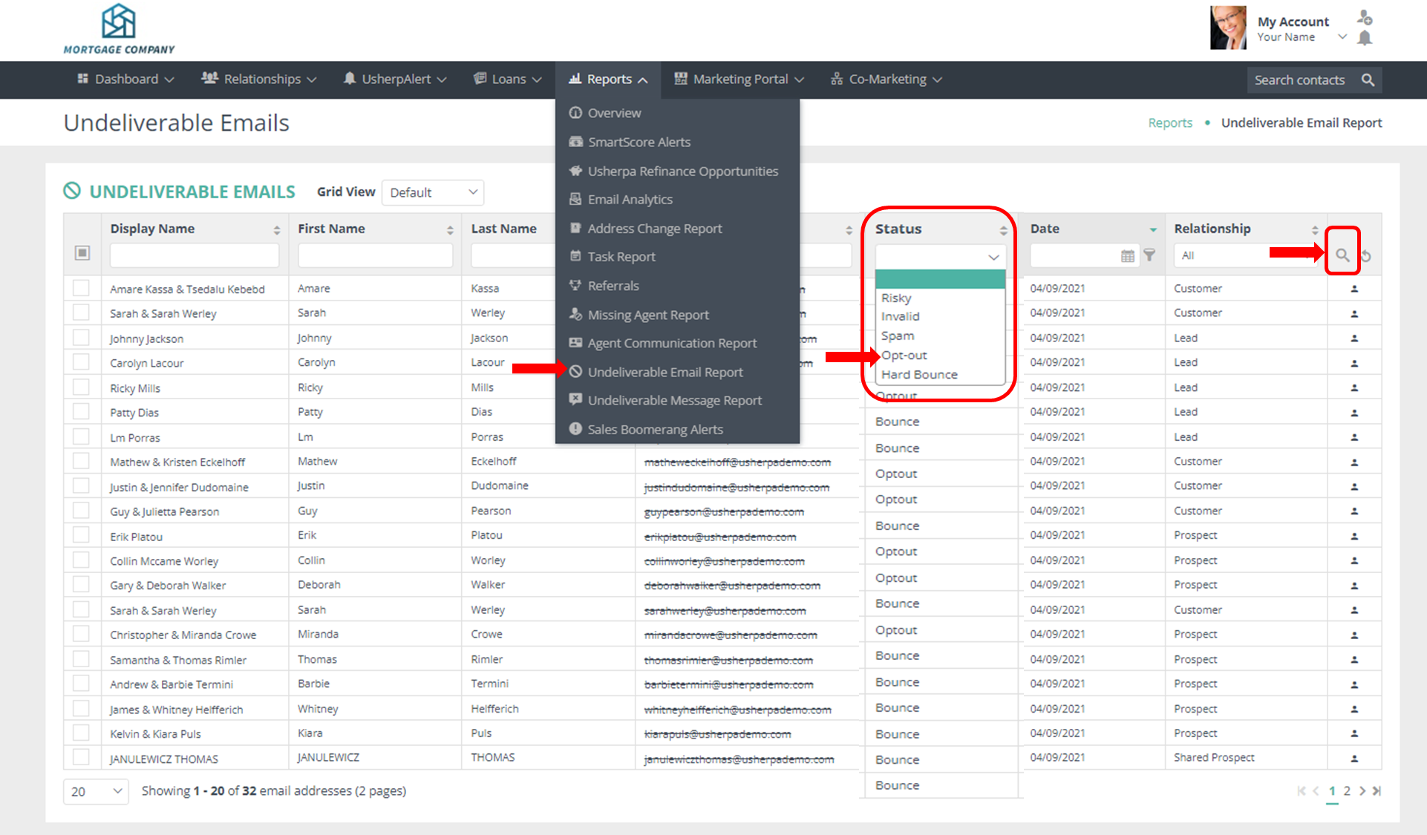Go to the last page arrow
The height and width of the screenshot is (835, 1427).
pyautogui.click(x=1377, y=791)
